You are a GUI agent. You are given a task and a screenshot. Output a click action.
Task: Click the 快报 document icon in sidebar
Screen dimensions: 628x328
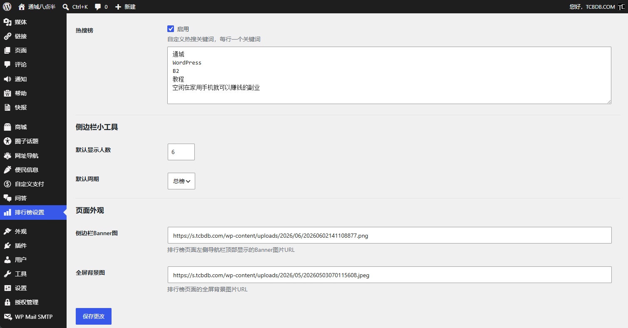[x=7, y=107]
